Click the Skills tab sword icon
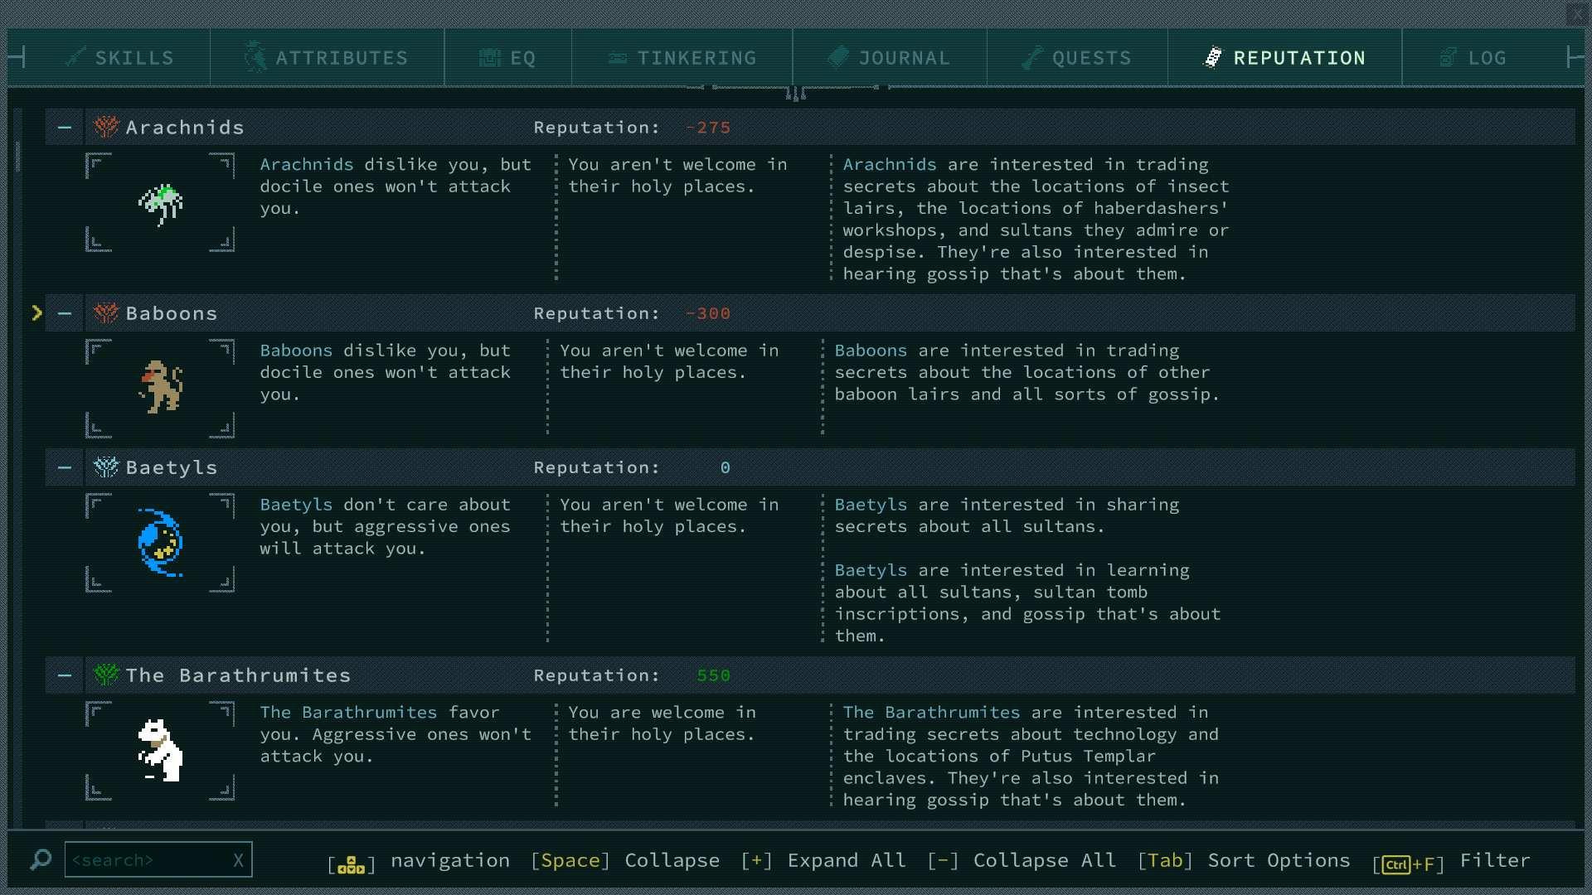This screenshot has width=1592, height=895. (76, 58)
